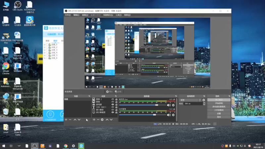Remove the selected source with the Sources minus icon
265x149 pixels.
click(x=98, y=120)
